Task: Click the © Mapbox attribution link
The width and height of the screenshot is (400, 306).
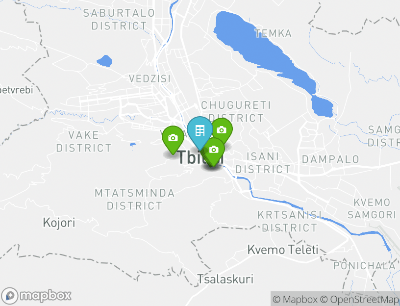Action: click(x=295, y=299)
